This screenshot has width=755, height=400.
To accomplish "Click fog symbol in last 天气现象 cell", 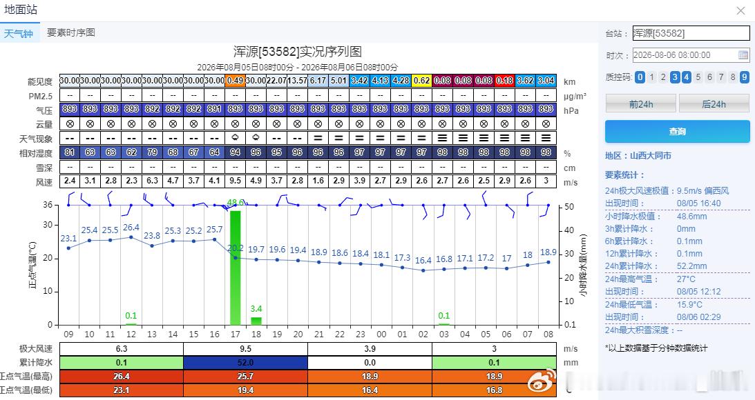I will (x=546, y=138).
